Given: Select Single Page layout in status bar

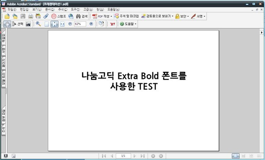Looking at the screenshot, I should 235,156.
